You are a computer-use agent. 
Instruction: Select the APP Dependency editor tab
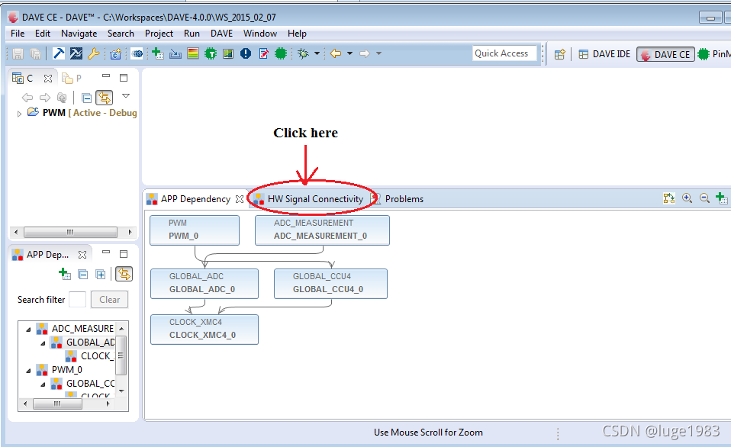coord(188,199)
